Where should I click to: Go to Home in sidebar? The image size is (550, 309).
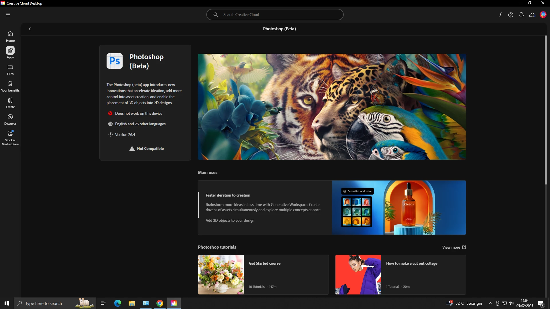(10, 37)
